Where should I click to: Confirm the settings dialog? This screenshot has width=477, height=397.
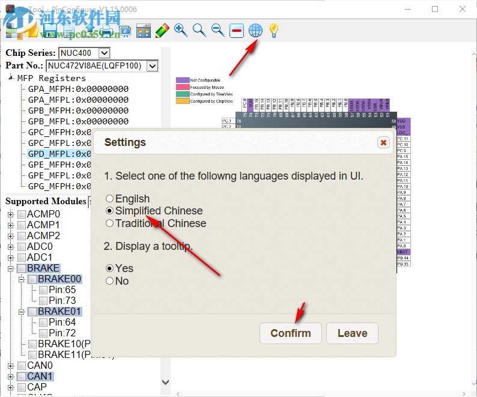[291, 333]
